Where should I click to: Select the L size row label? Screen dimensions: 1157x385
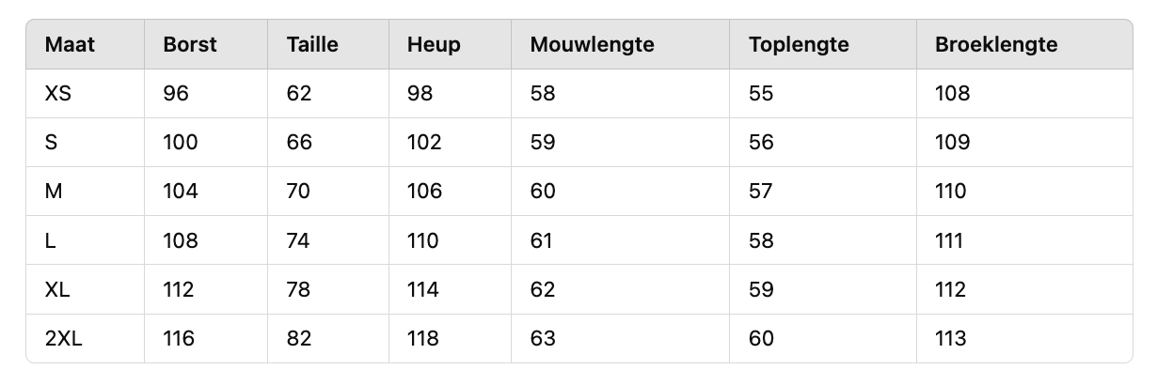point(50,240)
